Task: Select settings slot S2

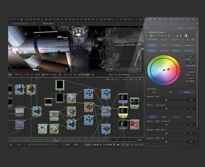Action: point(154,36)
